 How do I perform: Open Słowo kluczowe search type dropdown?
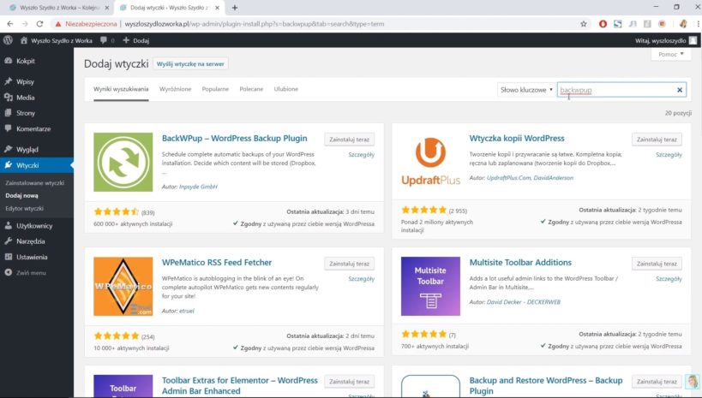[526, 90]
